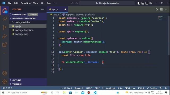Click line 14 fs.writeFileSync code

click(80, 62)
